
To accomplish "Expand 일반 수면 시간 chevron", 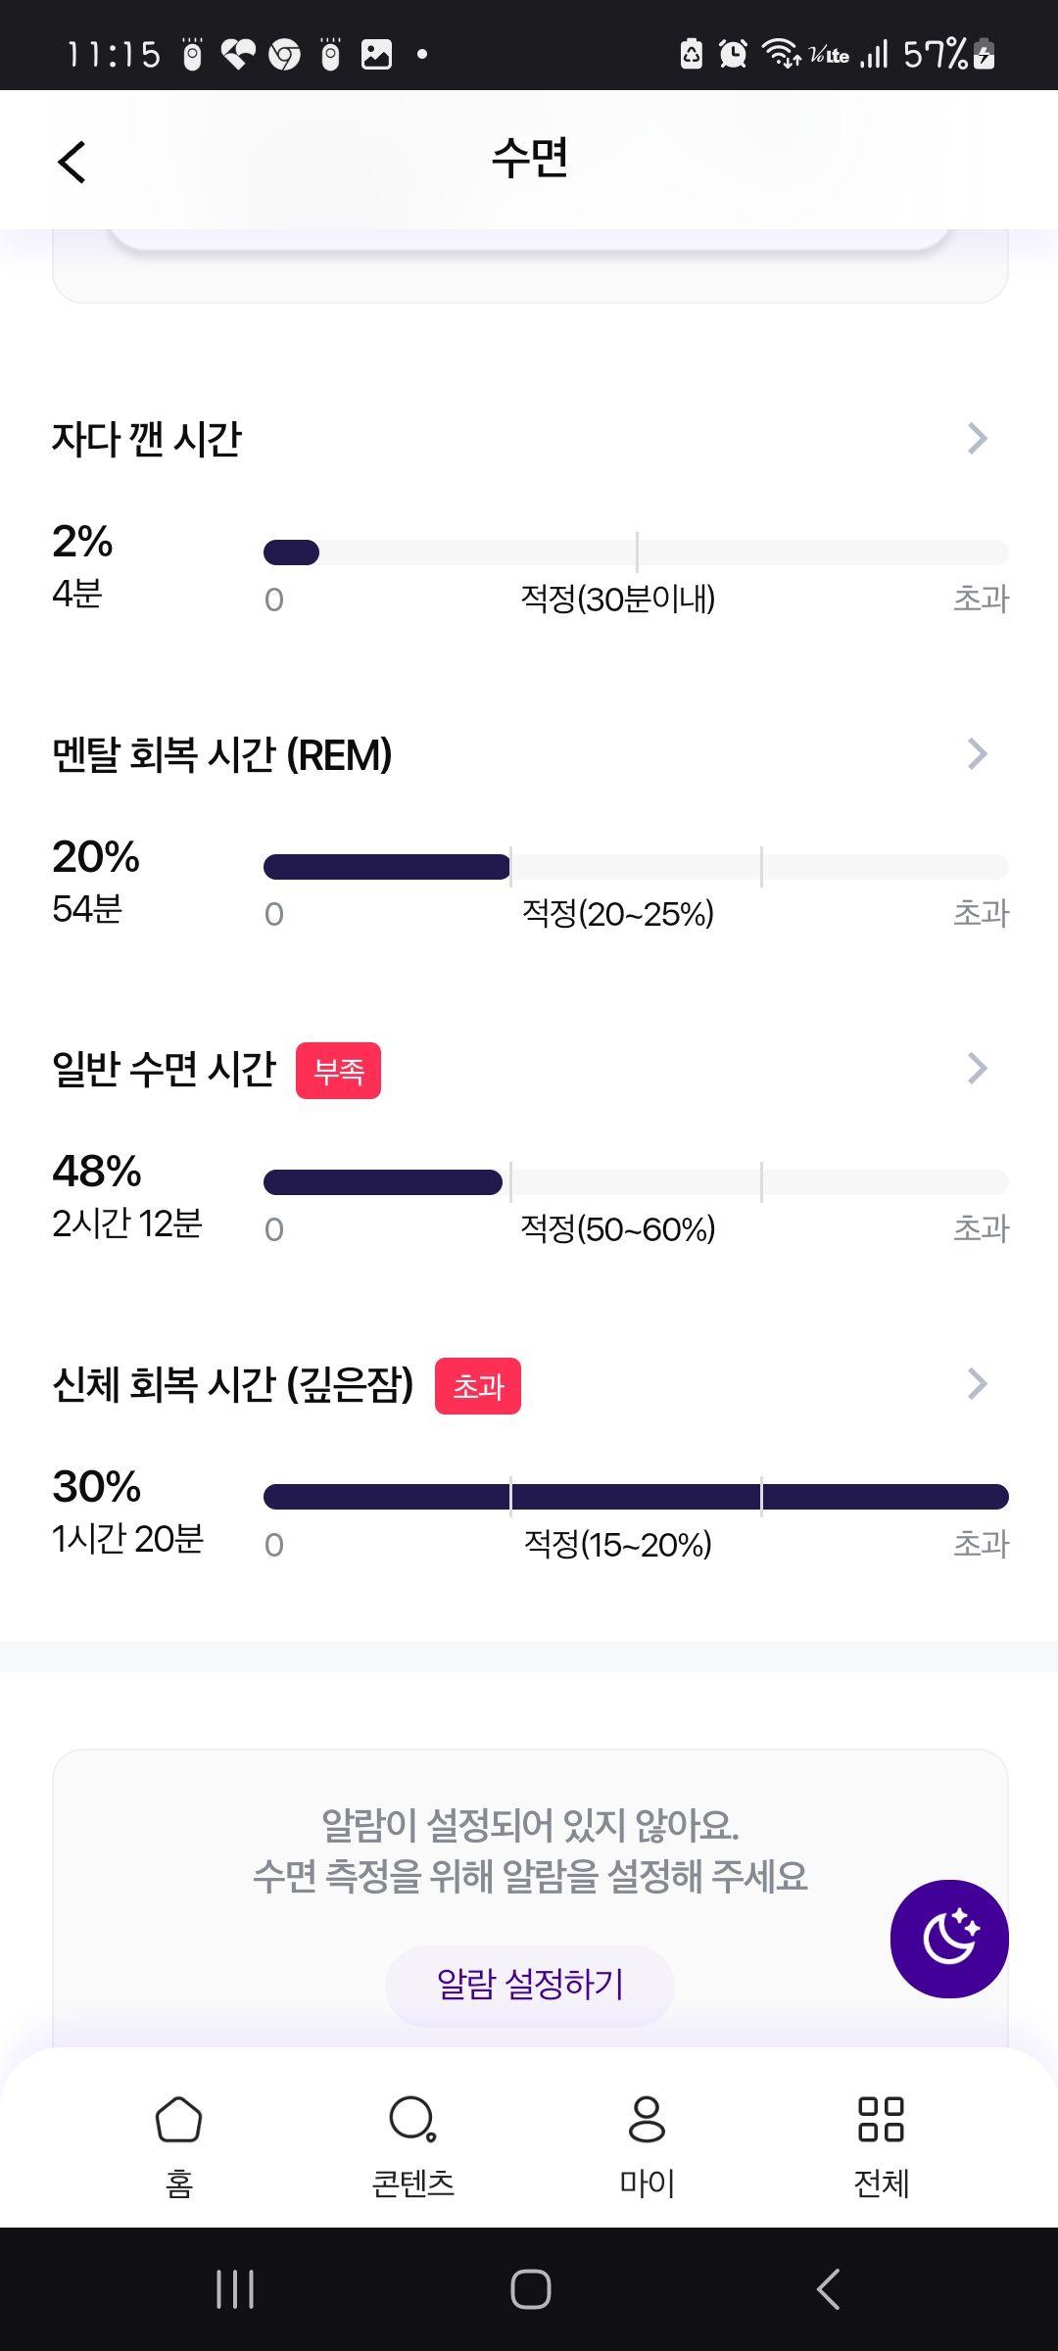I will point(977,1069).
